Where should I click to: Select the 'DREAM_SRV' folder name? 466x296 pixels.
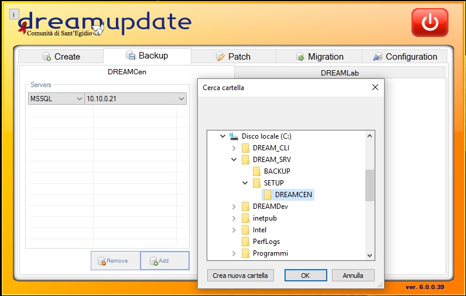tap(272, 160)
